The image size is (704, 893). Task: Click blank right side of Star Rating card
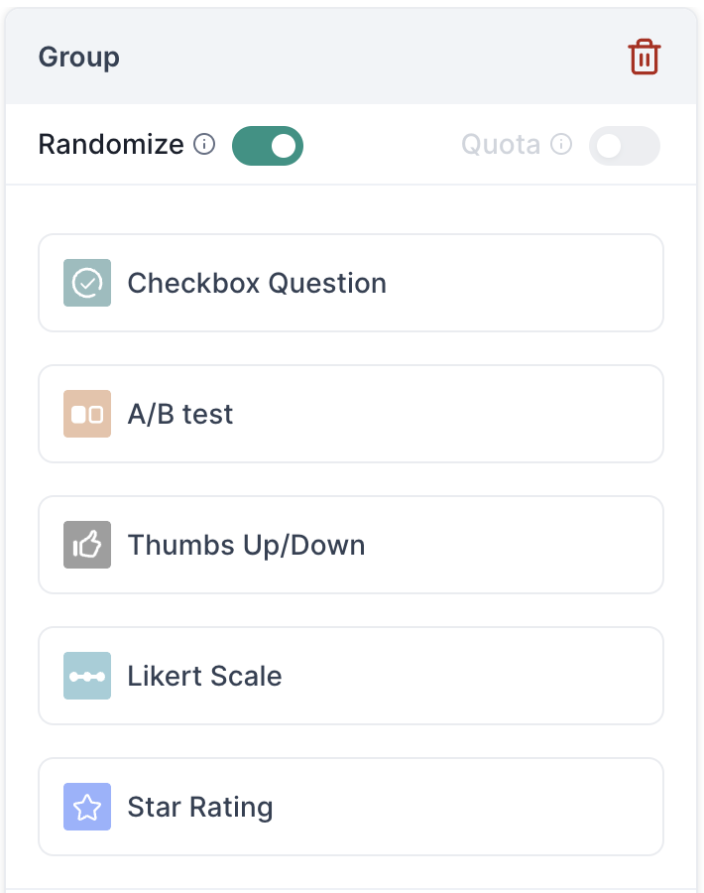(484, 807)
